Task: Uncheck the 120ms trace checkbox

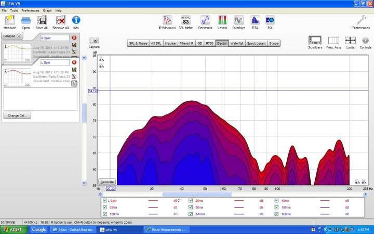Action: 105,214
